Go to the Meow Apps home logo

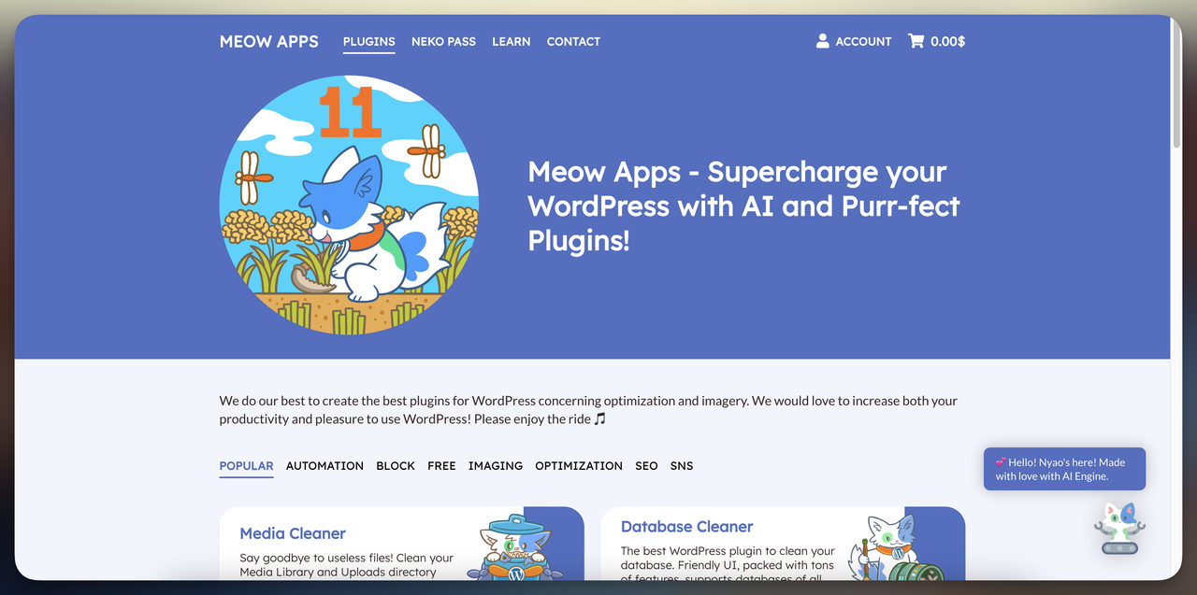(x=269, y=41)
